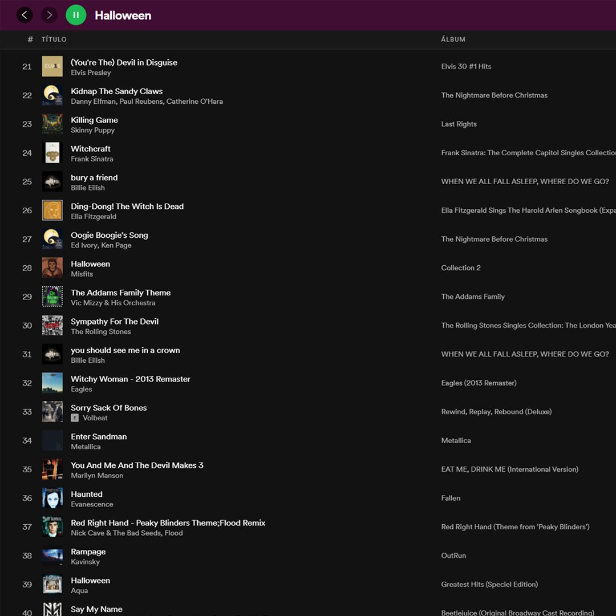Click Oogie Boogie's Song album art
The width and height of the screenshot is (616, 616).
click(x=52, y=239)
